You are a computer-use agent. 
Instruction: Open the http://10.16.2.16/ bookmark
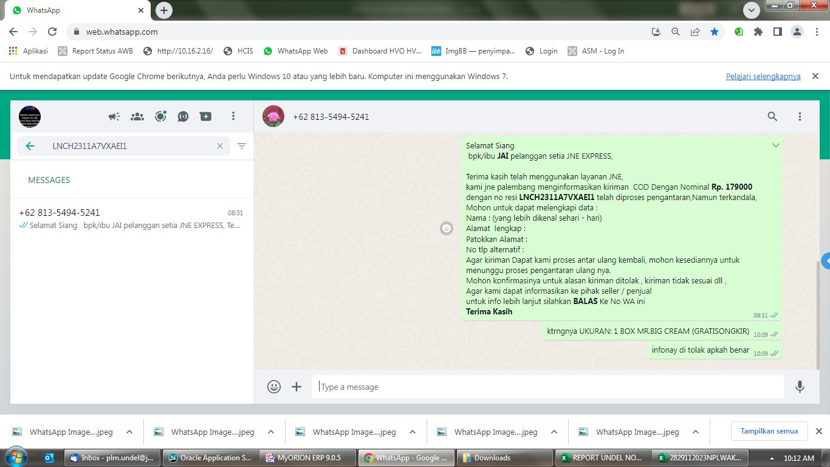coord(178,51)
